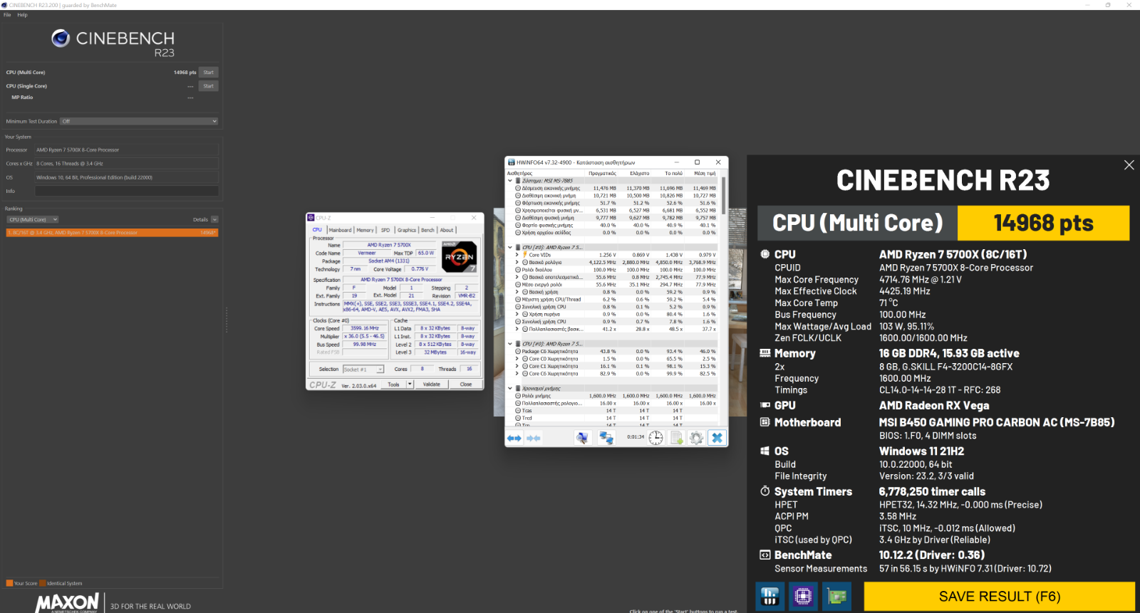Open the Tools dropdown arrow in CPU-Z
The image size is (1140, 613).
(410, 384)
